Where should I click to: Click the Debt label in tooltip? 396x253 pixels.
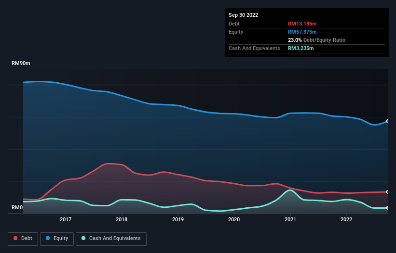[234, 24]
